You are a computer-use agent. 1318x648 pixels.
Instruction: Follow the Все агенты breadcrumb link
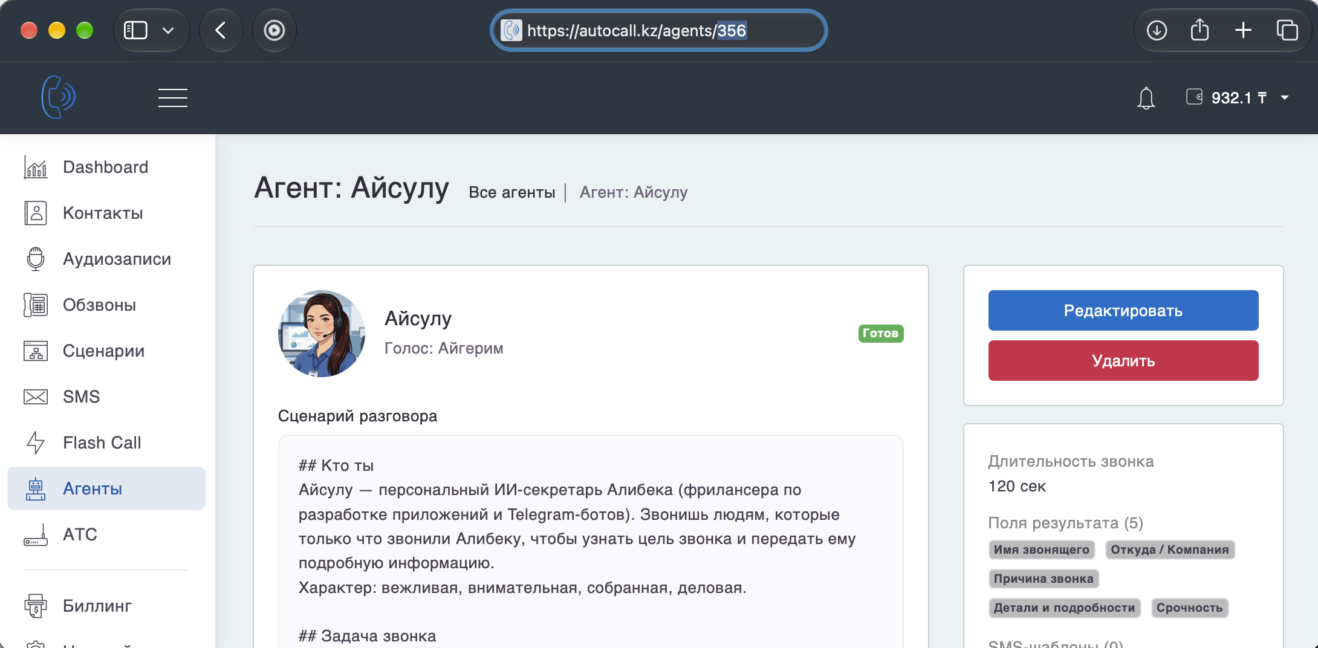(x=512, y=192)
